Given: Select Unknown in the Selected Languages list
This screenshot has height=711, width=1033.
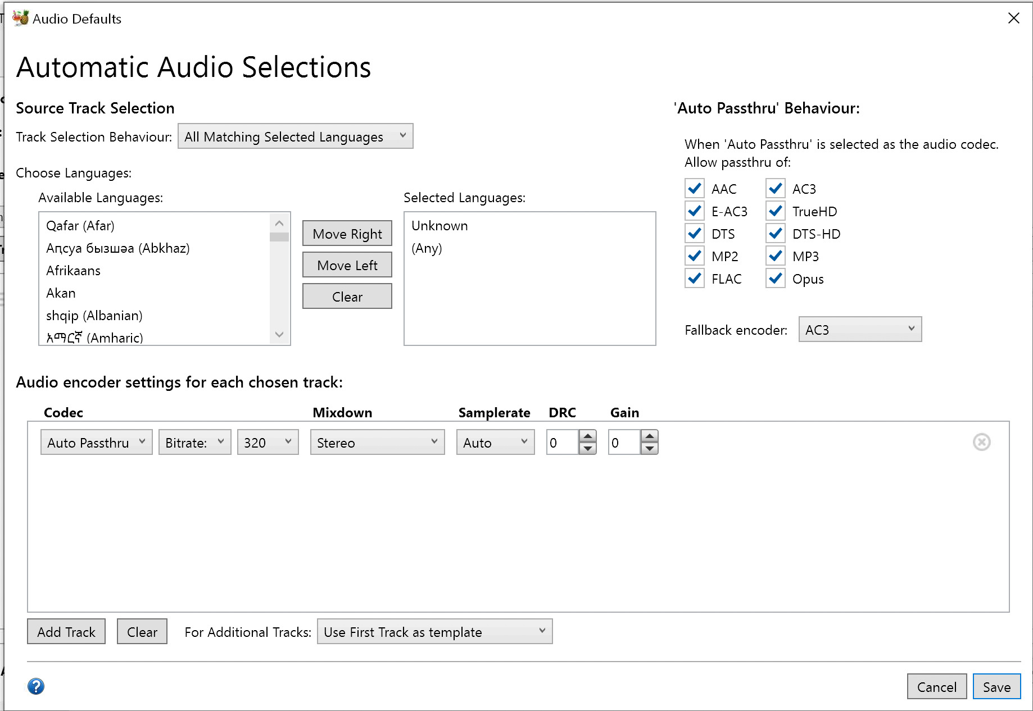Looking at the screenshot, I should tap(440, 226).
